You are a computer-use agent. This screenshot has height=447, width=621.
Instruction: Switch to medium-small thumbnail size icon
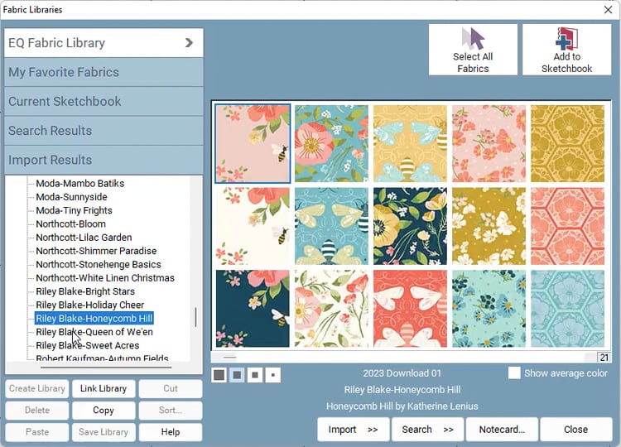tap(255, 374)
